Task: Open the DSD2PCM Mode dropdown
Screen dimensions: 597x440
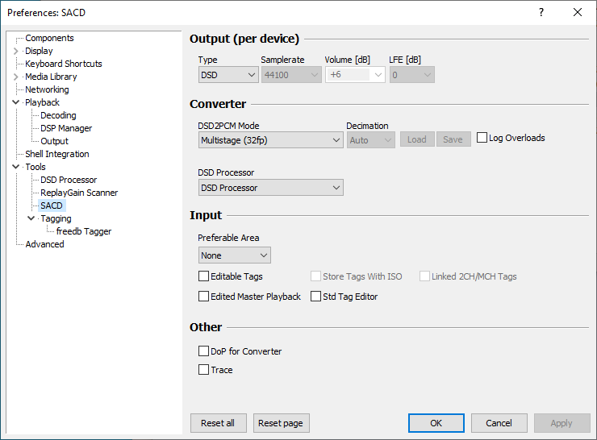Action: coord(270,140)
